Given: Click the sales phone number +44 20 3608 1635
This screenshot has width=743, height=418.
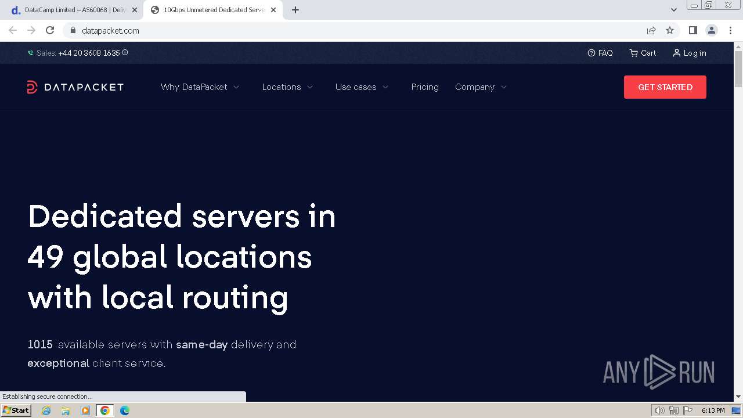Looking at the screenshot, I should point(89,53).
